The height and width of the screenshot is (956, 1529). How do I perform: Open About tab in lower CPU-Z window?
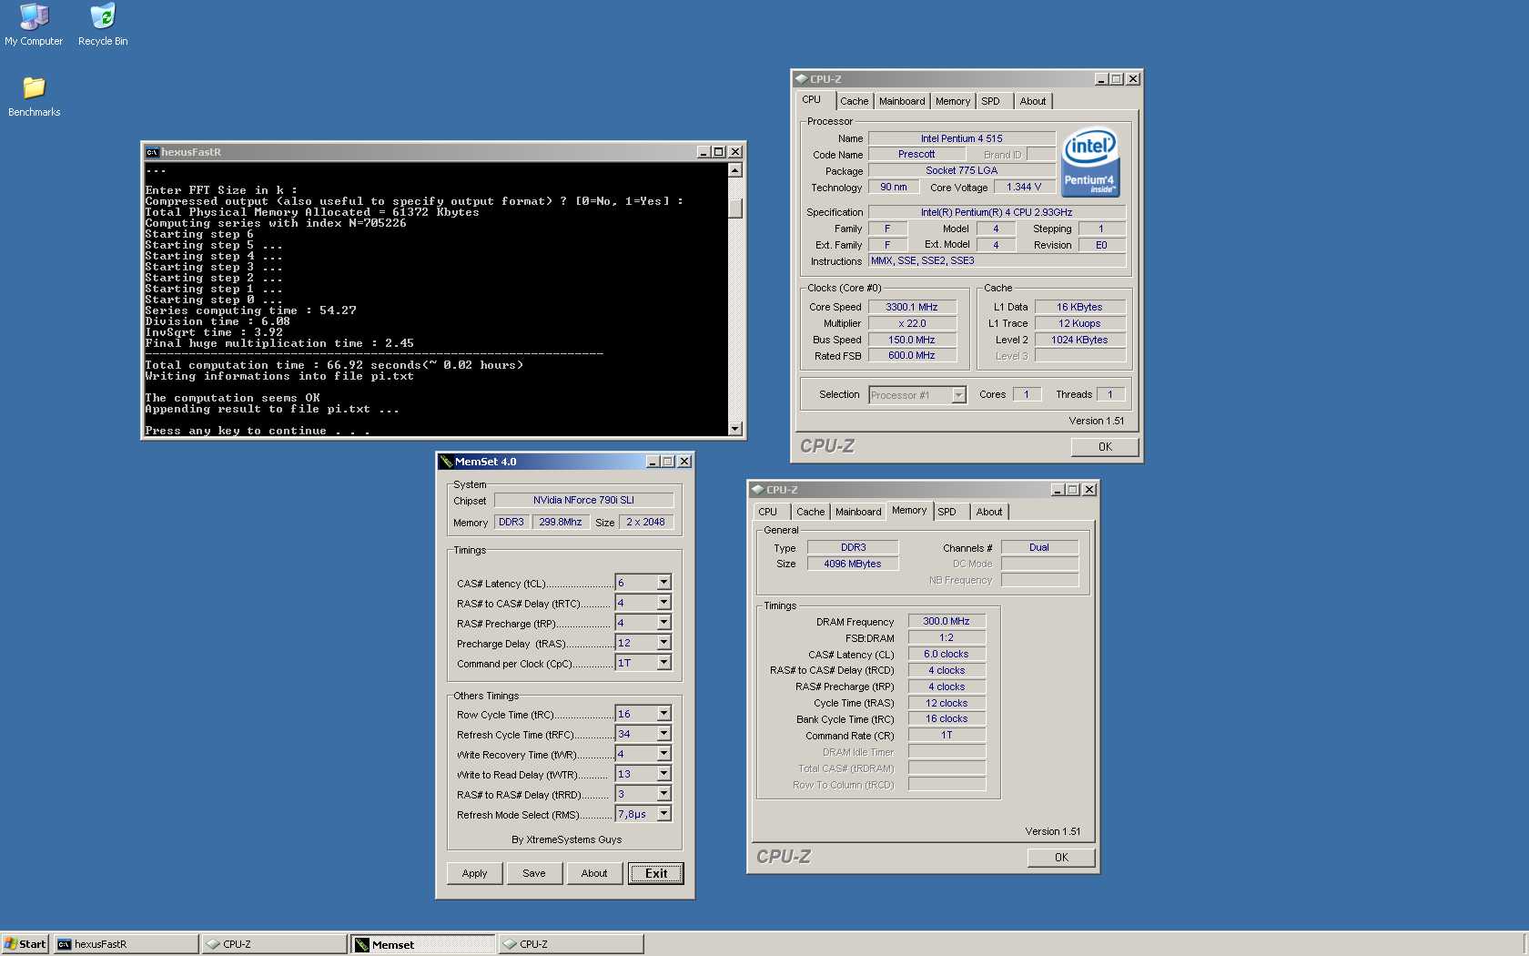pos(989,512)
